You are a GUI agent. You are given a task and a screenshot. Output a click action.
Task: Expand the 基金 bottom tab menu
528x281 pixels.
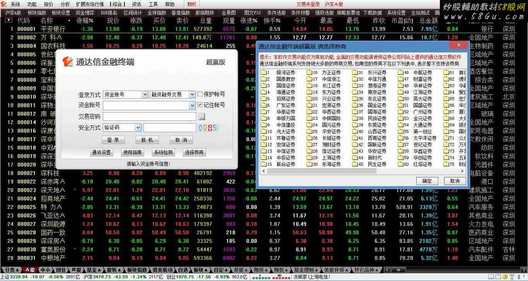pos(94,270)
